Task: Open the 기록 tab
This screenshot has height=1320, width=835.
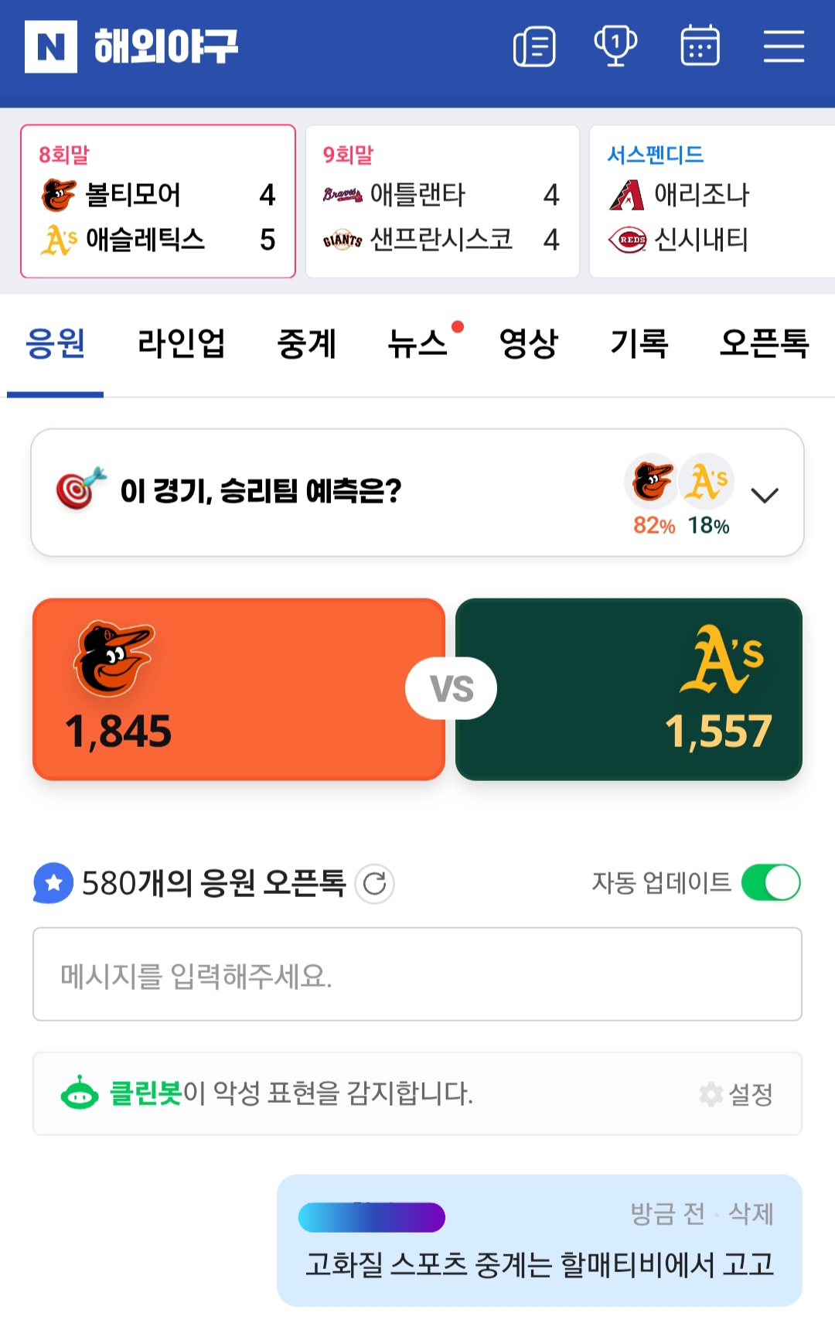Action: pos(639,343)
